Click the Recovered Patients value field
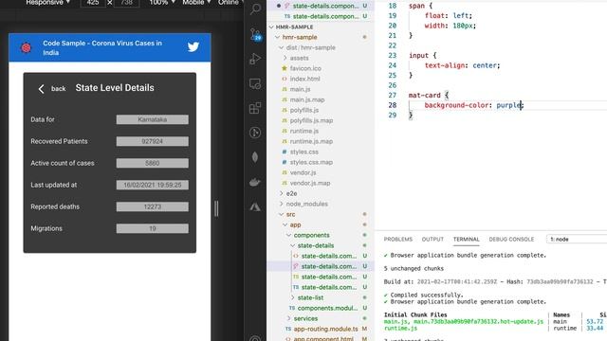607x341 pixels. pyautogui.click(x=152, y=141)
